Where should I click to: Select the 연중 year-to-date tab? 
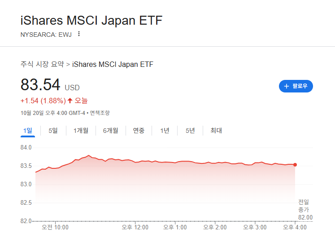[x=139, y=131]
